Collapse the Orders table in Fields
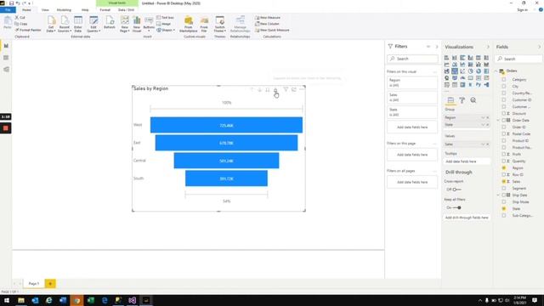 coord(496,71)
